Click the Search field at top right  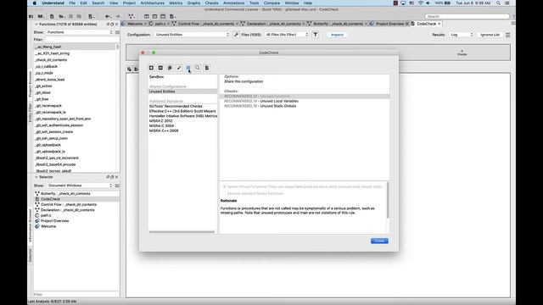pos(467,16)
